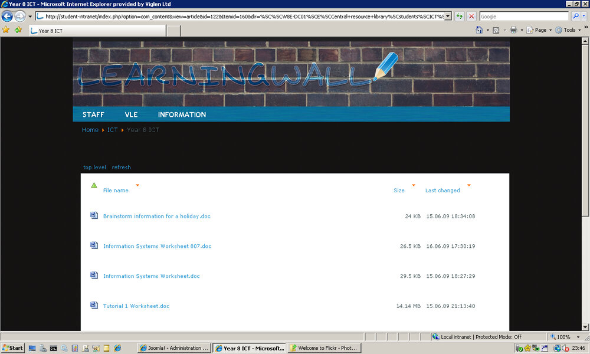Click the RSS feeds icon
The width and height of the screenshot is (590, 354).
496,30
